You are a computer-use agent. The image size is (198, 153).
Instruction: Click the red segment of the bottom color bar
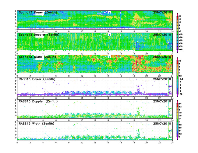coord(177,105)
